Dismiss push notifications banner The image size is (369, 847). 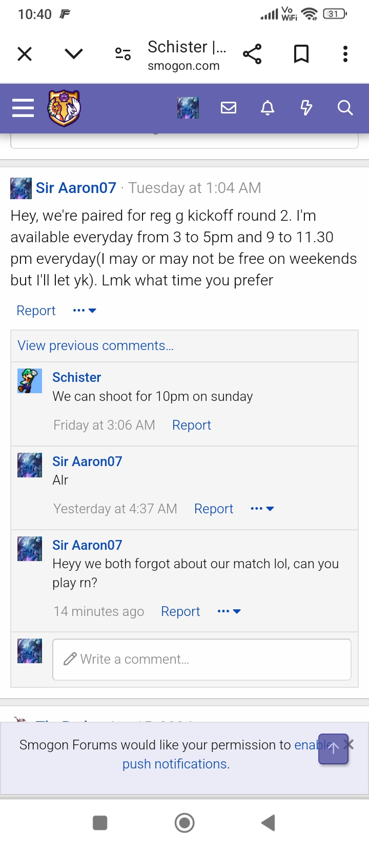(x=350, y=744)
